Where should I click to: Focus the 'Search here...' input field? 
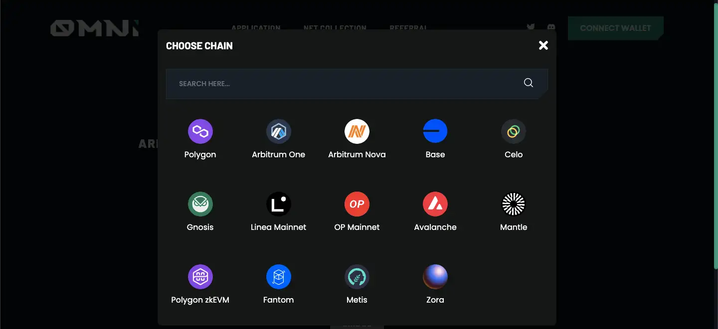tap(344, 84)
